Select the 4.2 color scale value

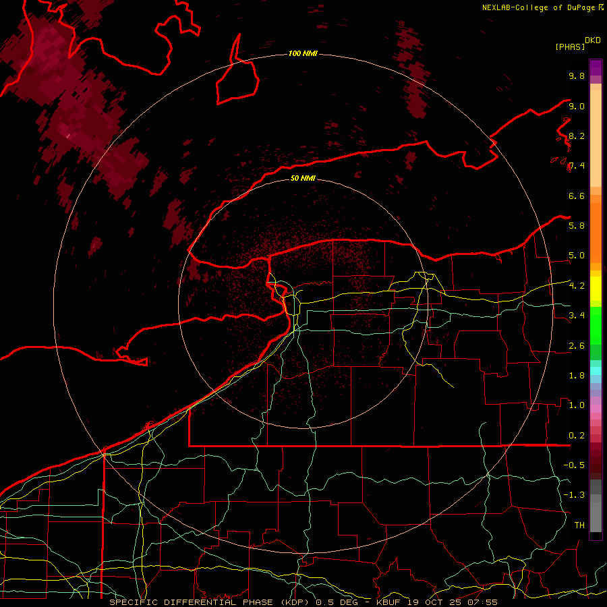pyautogui.click(x=577, y=286)
